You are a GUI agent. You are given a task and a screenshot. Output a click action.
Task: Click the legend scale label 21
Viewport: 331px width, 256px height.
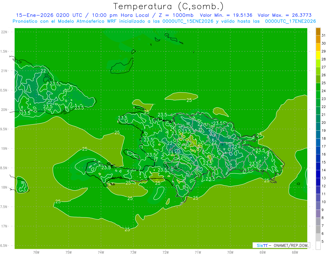[324, 115]
